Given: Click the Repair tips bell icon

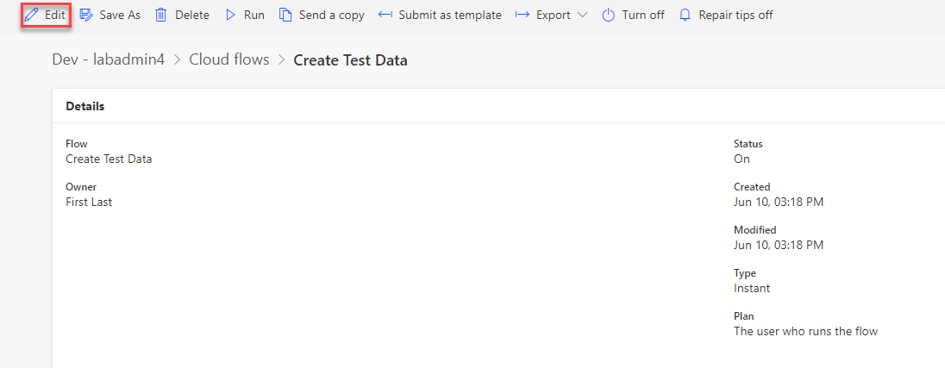Looking at the screenshot, I should click(x=685, y=15).
